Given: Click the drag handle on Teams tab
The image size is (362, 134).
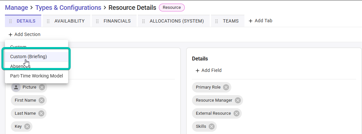Looking at the screenshot, I should tap(217, 21).
